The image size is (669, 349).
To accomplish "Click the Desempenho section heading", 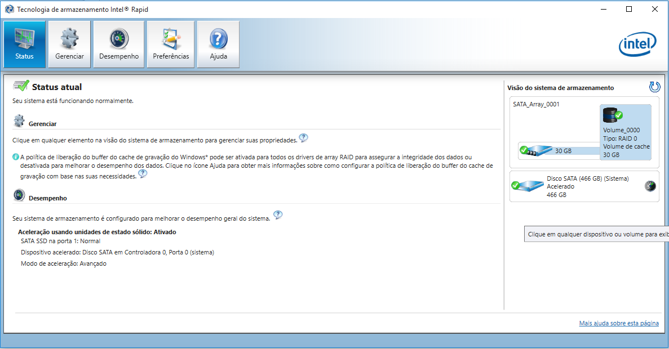I will point(48,198).
